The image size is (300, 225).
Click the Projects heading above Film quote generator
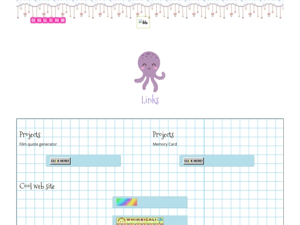pos(30,134)
